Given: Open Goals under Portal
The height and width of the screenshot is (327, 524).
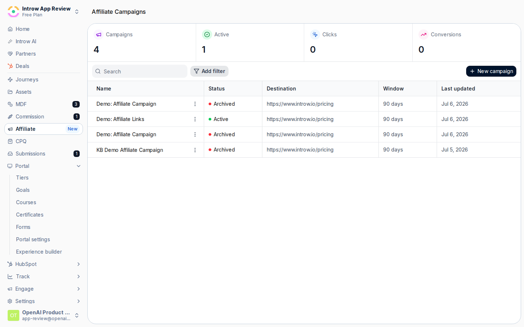Looking at the screenshot, I should (23, 190).
